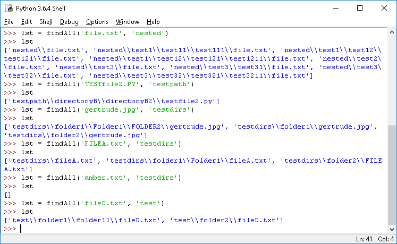Open the Debug menu
397x244 pixels.
(x=69, y=22)
